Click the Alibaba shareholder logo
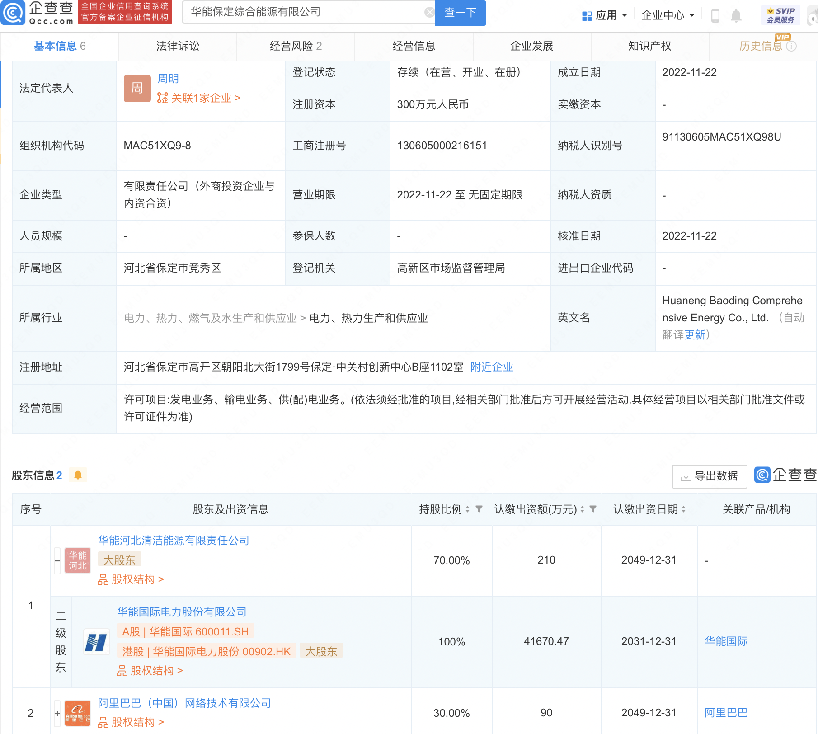 tap(78, 713)
